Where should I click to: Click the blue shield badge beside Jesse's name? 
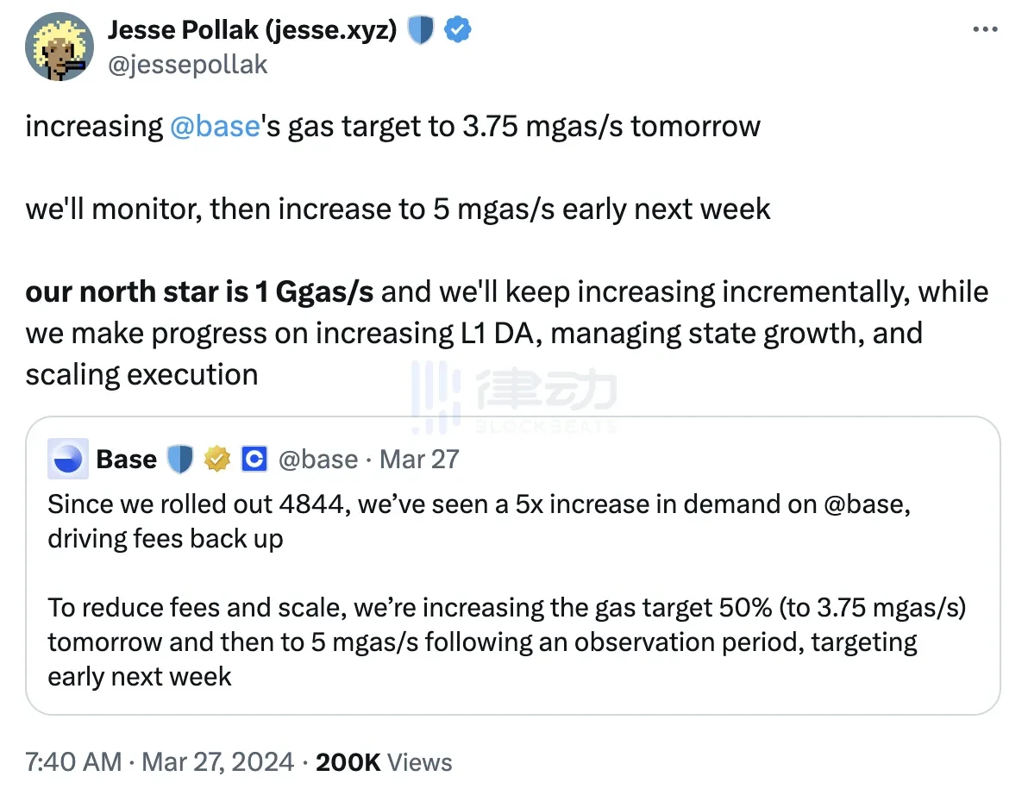coord(420,31)
